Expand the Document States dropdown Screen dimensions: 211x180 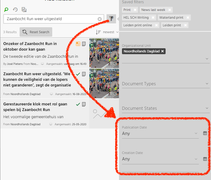click(x=207, y=108)
